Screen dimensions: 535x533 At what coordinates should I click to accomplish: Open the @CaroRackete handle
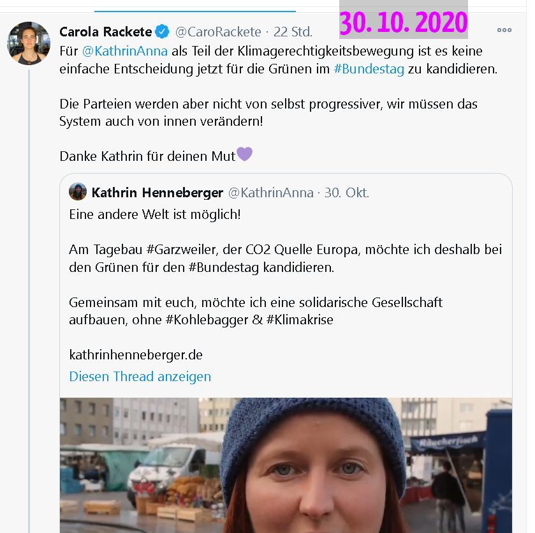coord(218,32)
